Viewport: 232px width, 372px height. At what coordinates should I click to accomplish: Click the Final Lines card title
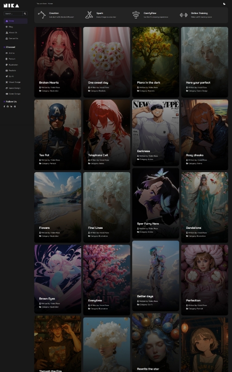[x=96, y=228]
